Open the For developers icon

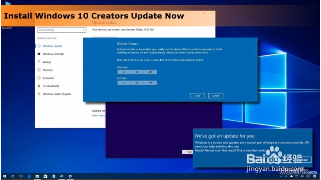pyautogui.click(x=39, y=86)
